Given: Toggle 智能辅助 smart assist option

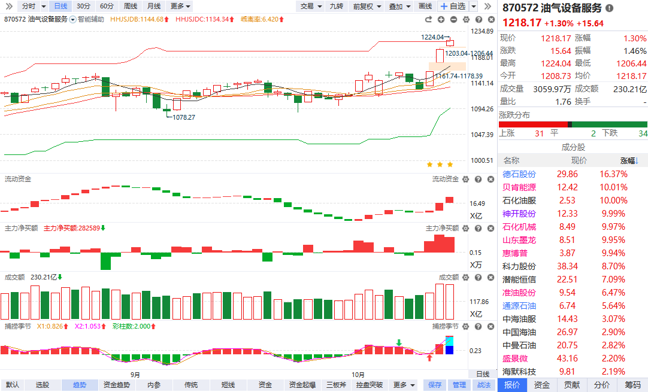Looking at the screenshot, I should coord(90,19).
